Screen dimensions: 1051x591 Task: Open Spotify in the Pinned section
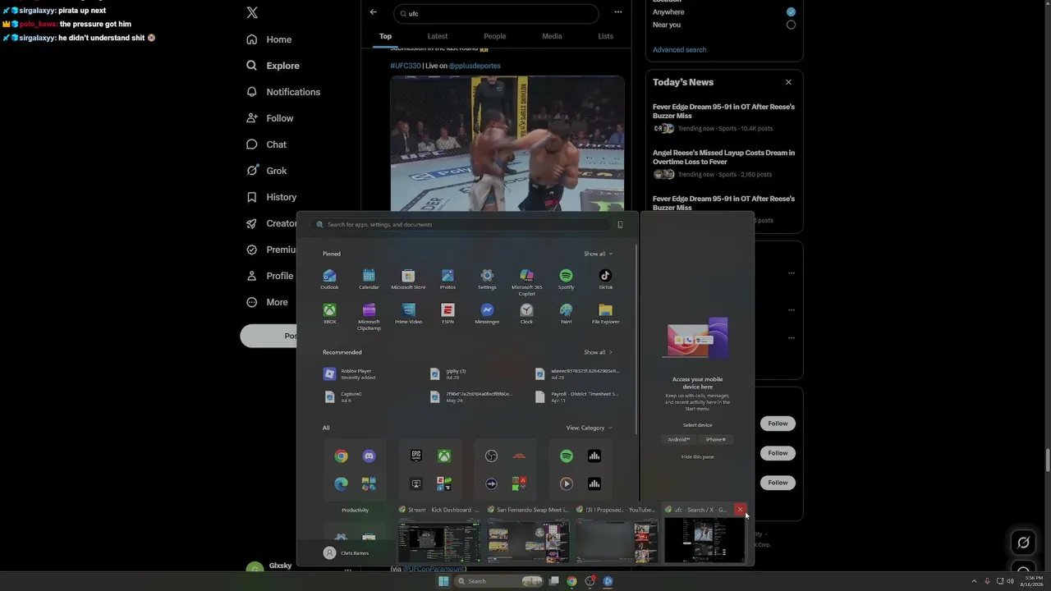coord(566,279)
